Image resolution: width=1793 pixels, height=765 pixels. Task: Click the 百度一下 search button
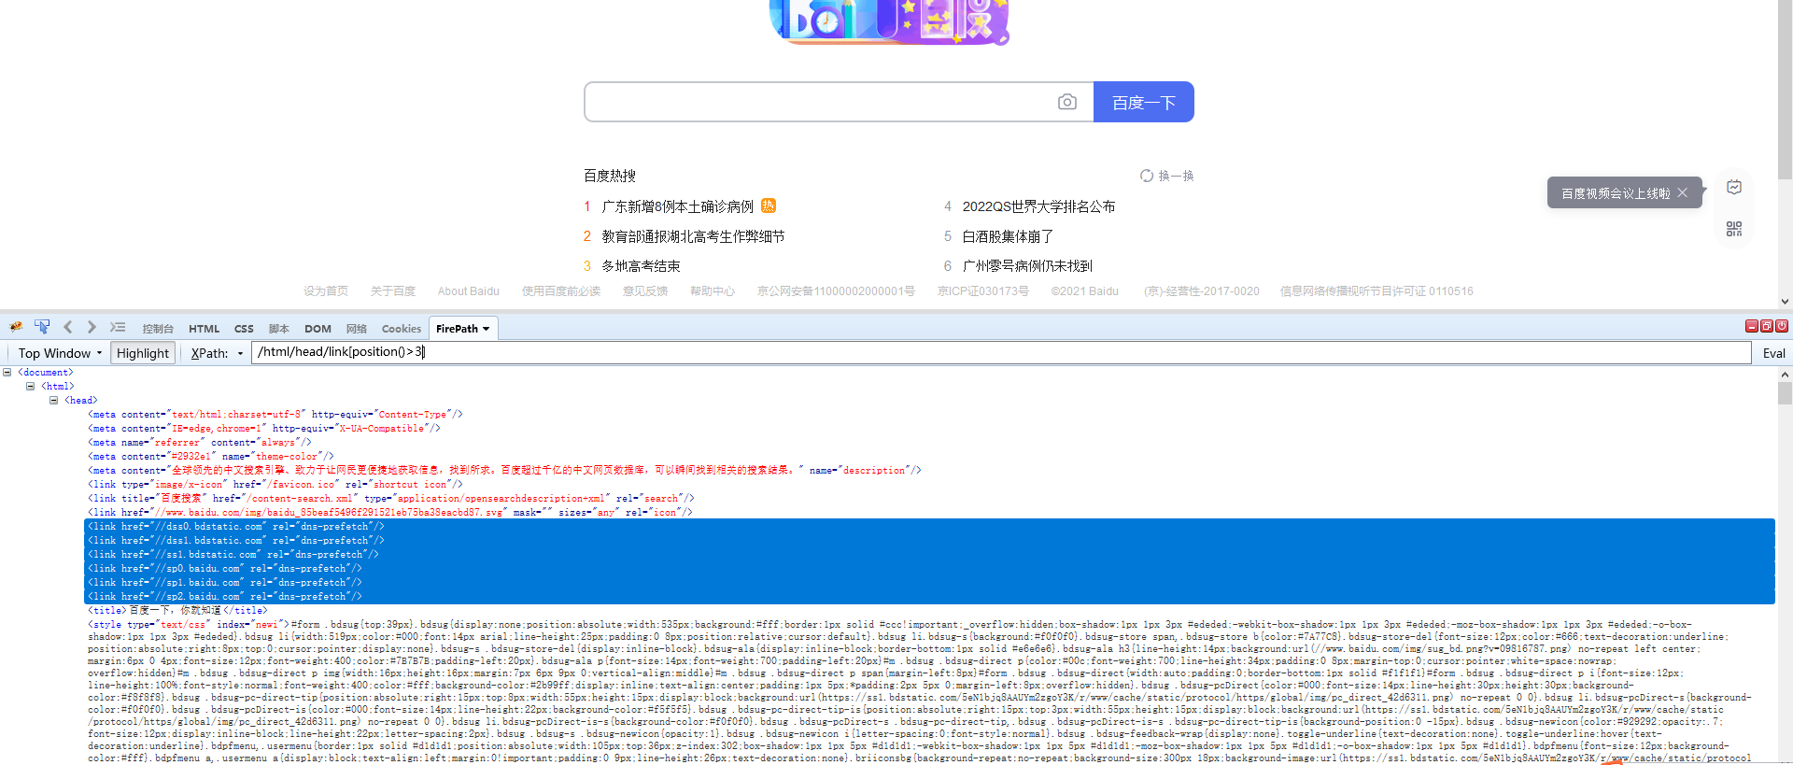1144,102
